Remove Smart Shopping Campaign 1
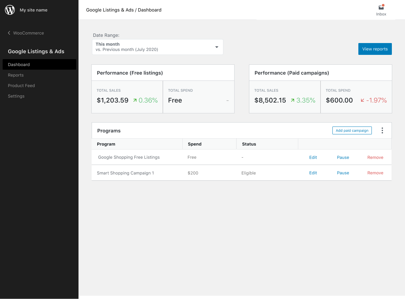This screenshot has height=299, width=405. click(375, 172)
